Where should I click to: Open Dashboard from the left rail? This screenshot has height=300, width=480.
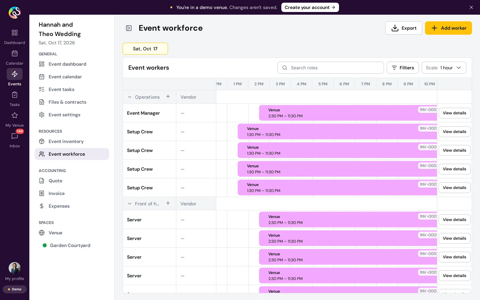[x=14, y=37]
